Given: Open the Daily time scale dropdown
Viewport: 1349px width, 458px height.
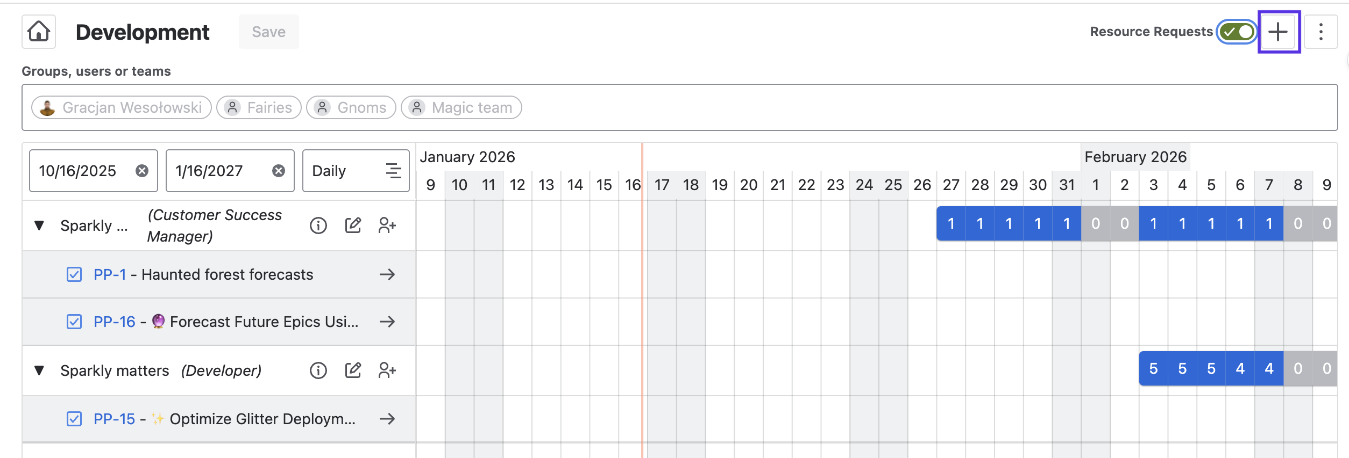Looking at the screenshot, I should [356, 171].
